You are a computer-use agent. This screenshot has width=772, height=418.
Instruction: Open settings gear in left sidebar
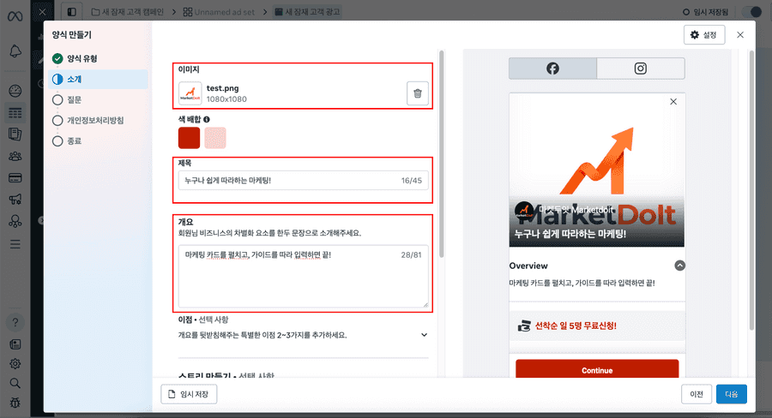[x=15, y=364]
